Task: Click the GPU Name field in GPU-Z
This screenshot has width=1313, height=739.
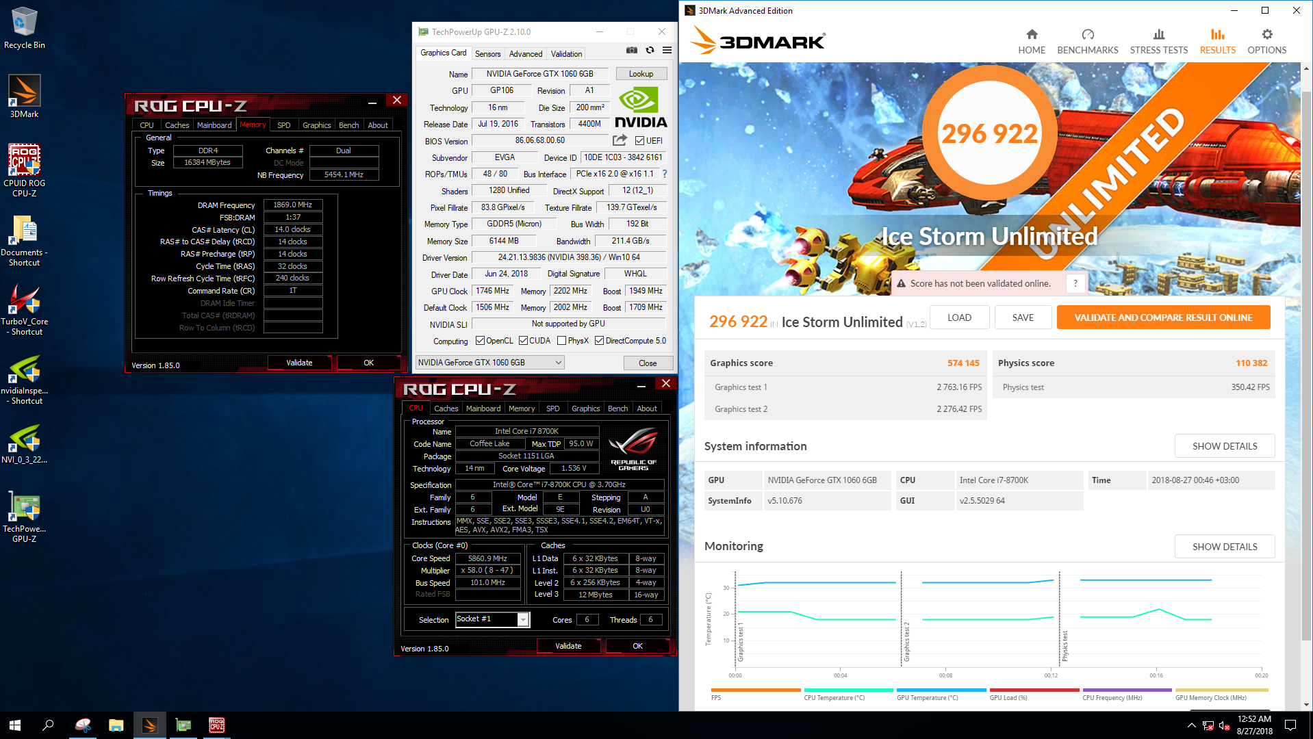Action: [x=539, y=74]
